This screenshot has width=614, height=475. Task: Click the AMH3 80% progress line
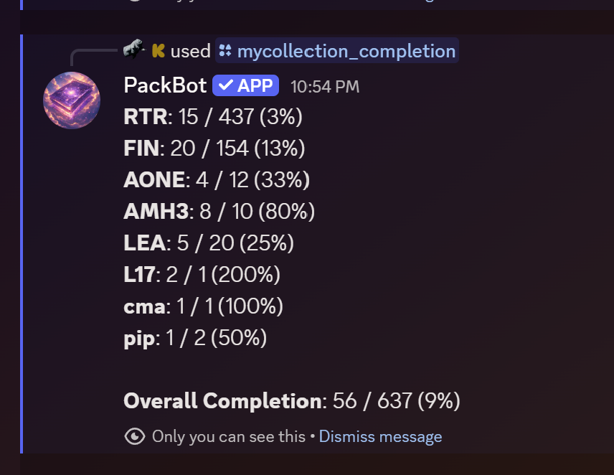[x=219, y=211]
